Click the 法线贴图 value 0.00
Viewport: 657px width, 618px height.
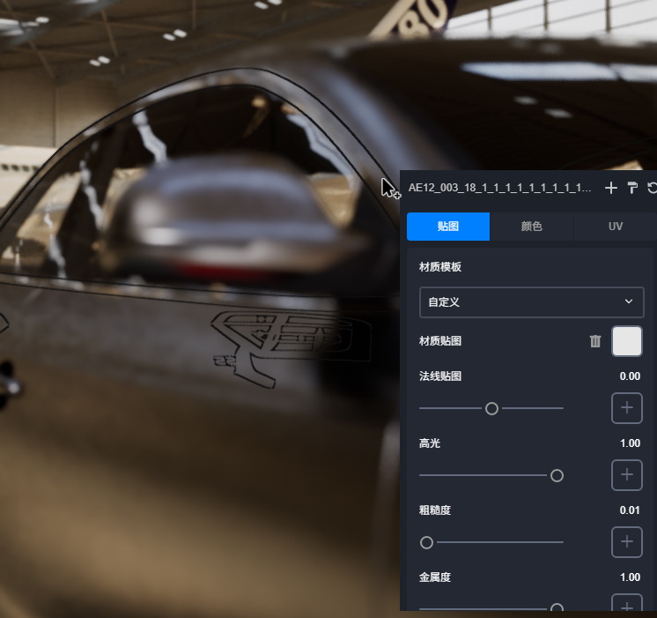click(630, 376)
